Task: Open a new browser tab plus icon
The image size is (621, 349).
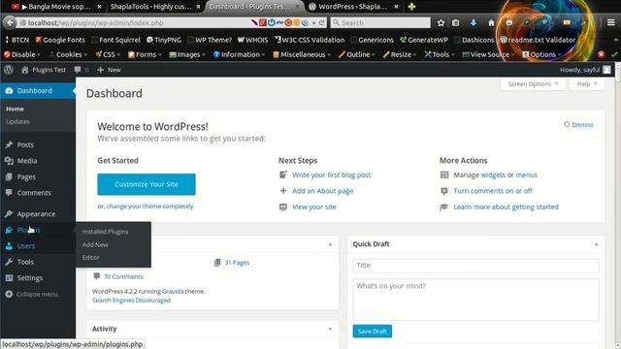Action: [x=411, y=7]
